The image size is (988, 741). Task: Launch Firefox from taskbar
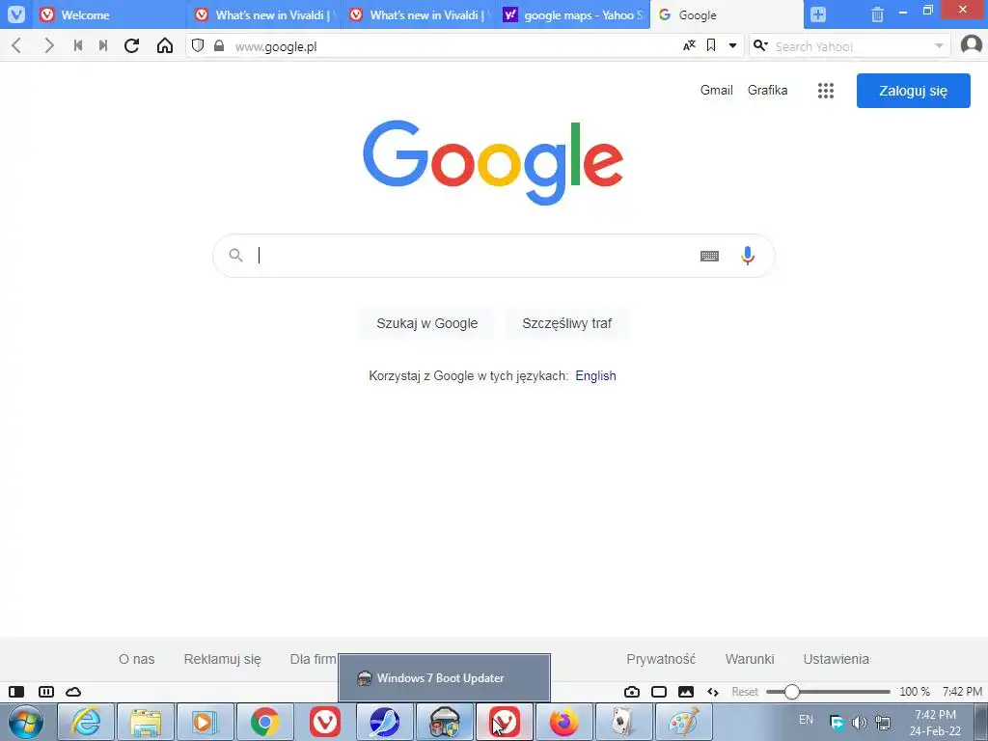pyautogui.click(x=563, y=722)
